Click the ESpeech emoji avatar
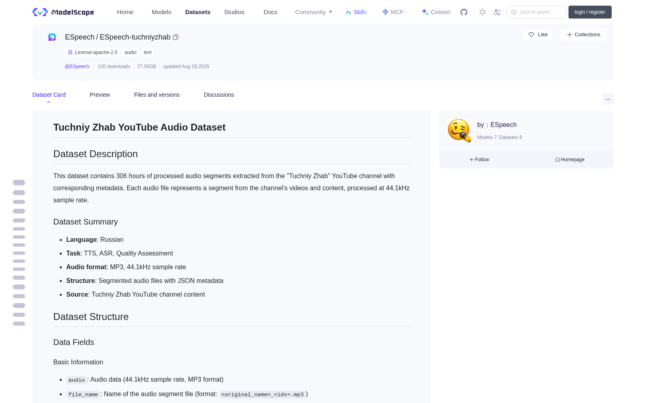 point(459,130)
